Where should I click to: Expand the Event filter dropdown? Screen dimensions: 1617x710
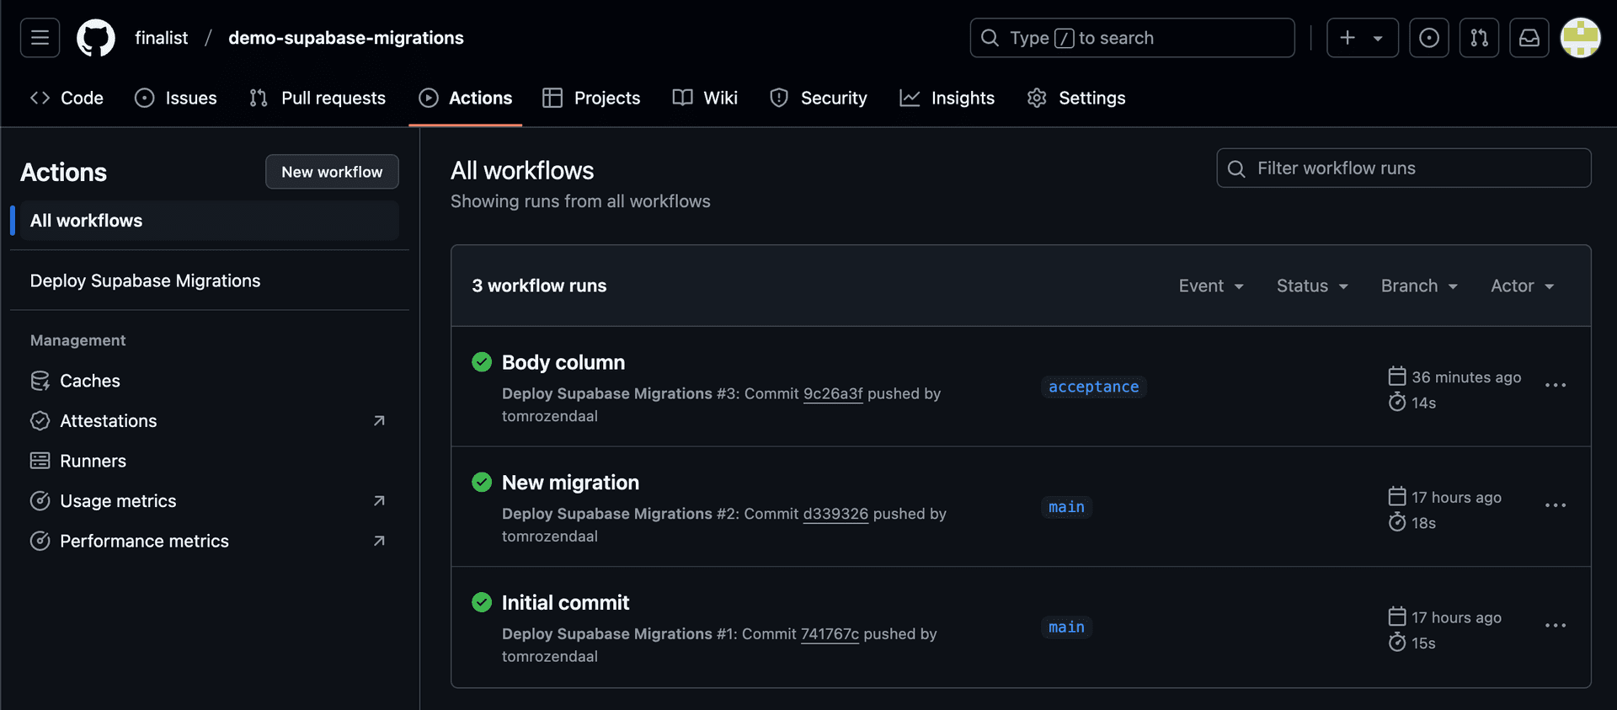click(1211, 286)
